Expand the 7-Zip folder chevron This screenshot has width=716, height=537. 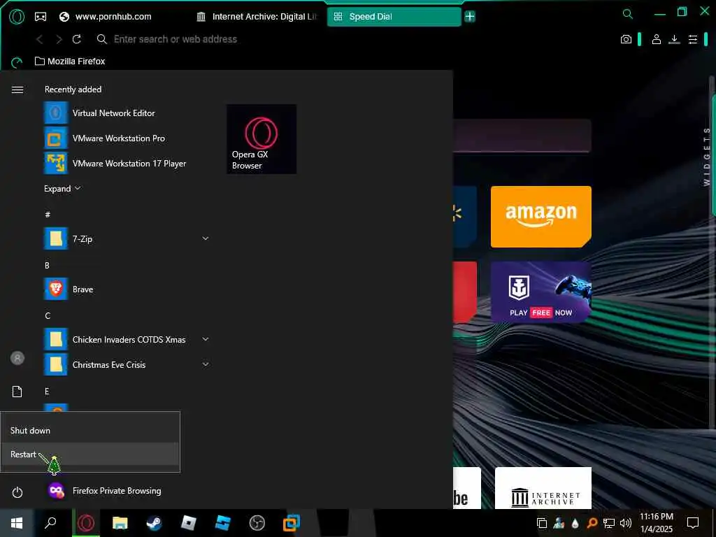click(206, 238)
